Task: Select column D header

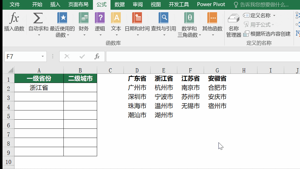Action: pos(137,70)
